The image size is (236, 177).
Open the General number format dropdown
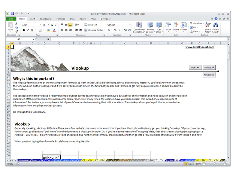click(130, 25)
